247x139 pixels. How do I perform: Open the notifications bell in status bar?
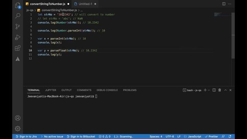click(x=230, y=136)
